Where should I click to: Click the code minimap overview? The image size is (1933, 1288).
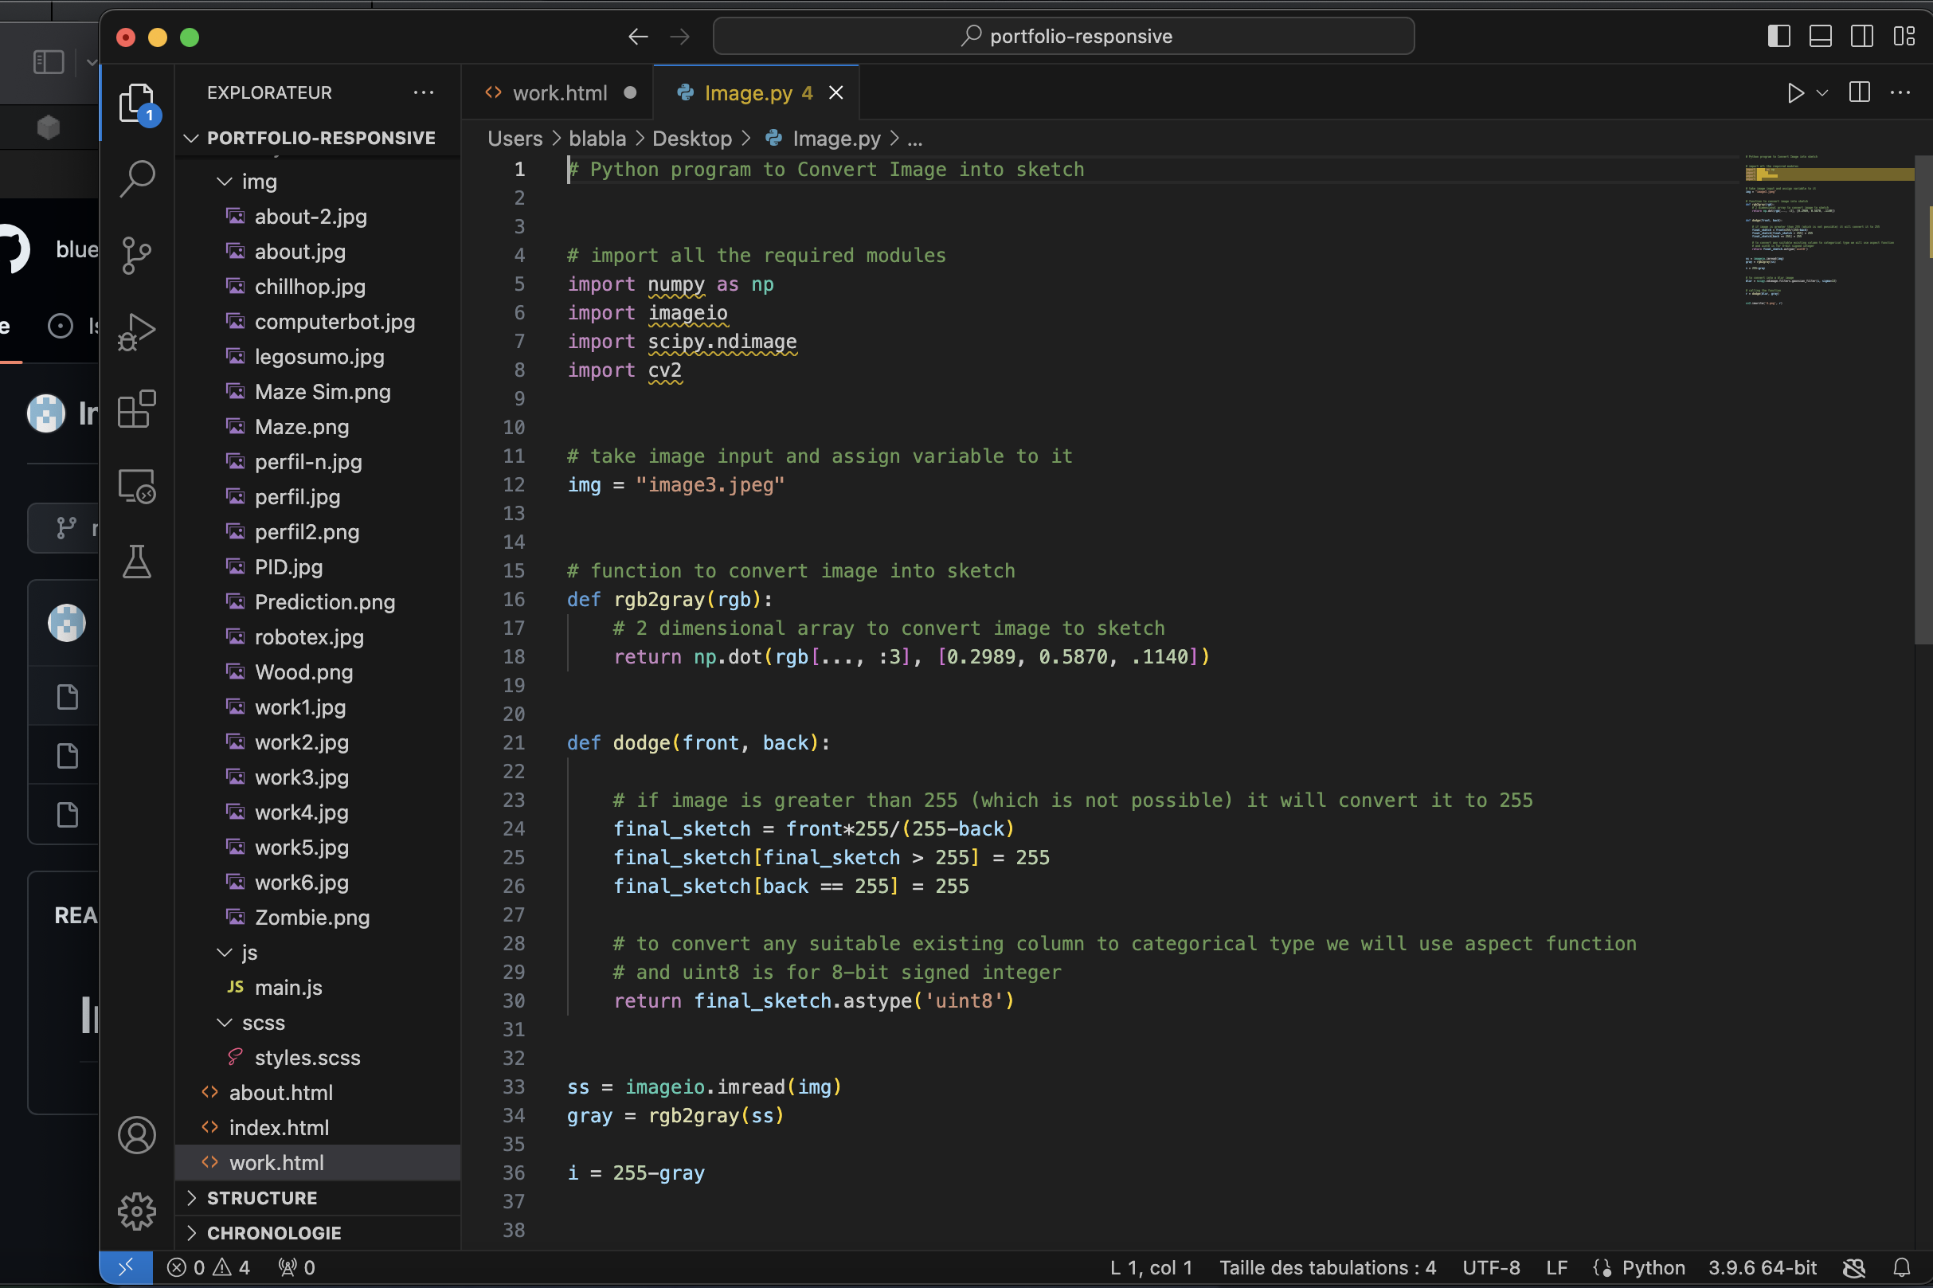click(1829, 230)
